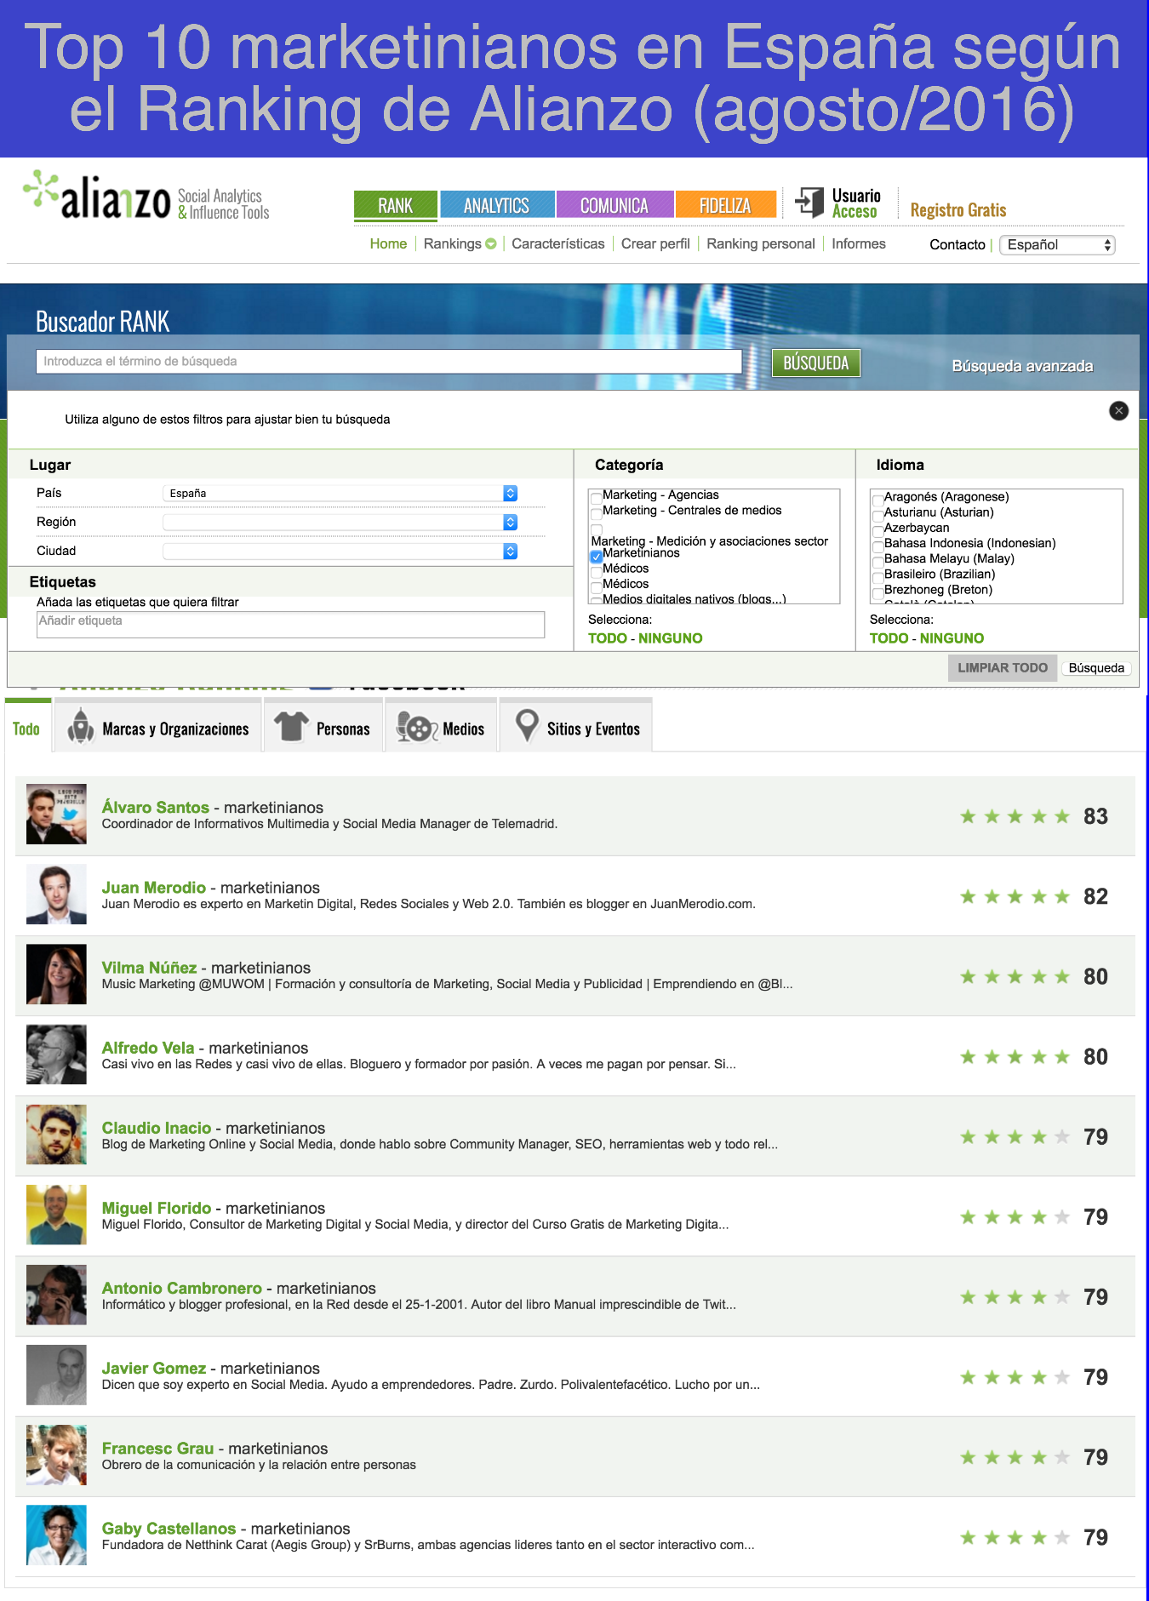This screenshot has width=1149, height=1601.
Task: Open the Características menu item
Action: [x=558, y=244]
